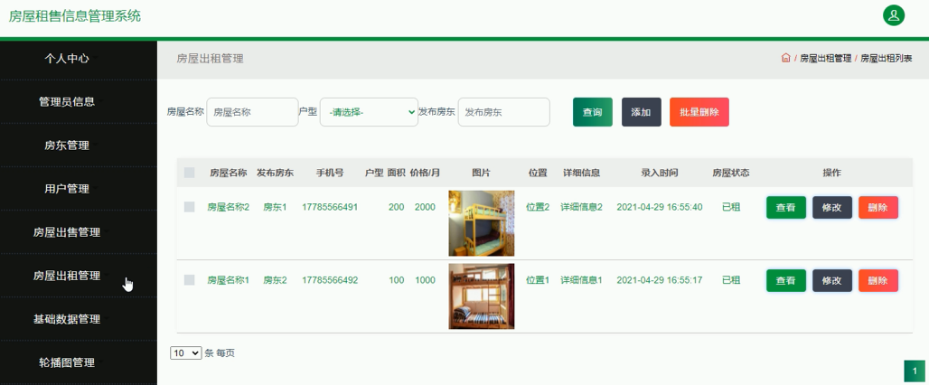Check the row checkbox for 房屋名称1
Viewport: 929px width, 385px height.
tap(189, 280)
